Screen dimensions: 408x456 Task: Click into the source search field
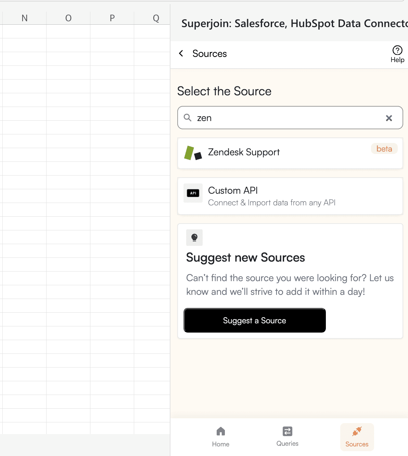290,118
